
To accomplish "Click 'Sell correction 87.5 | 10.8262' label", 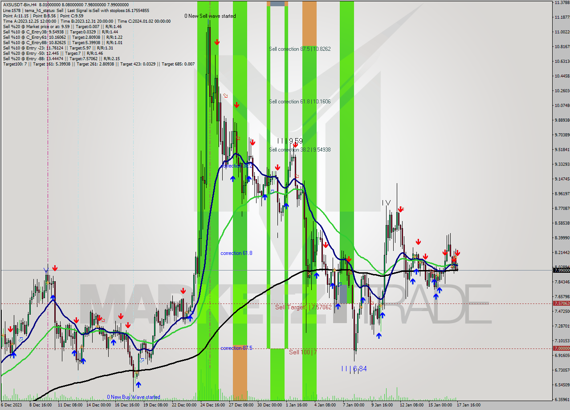I will [x=300, y=49].
